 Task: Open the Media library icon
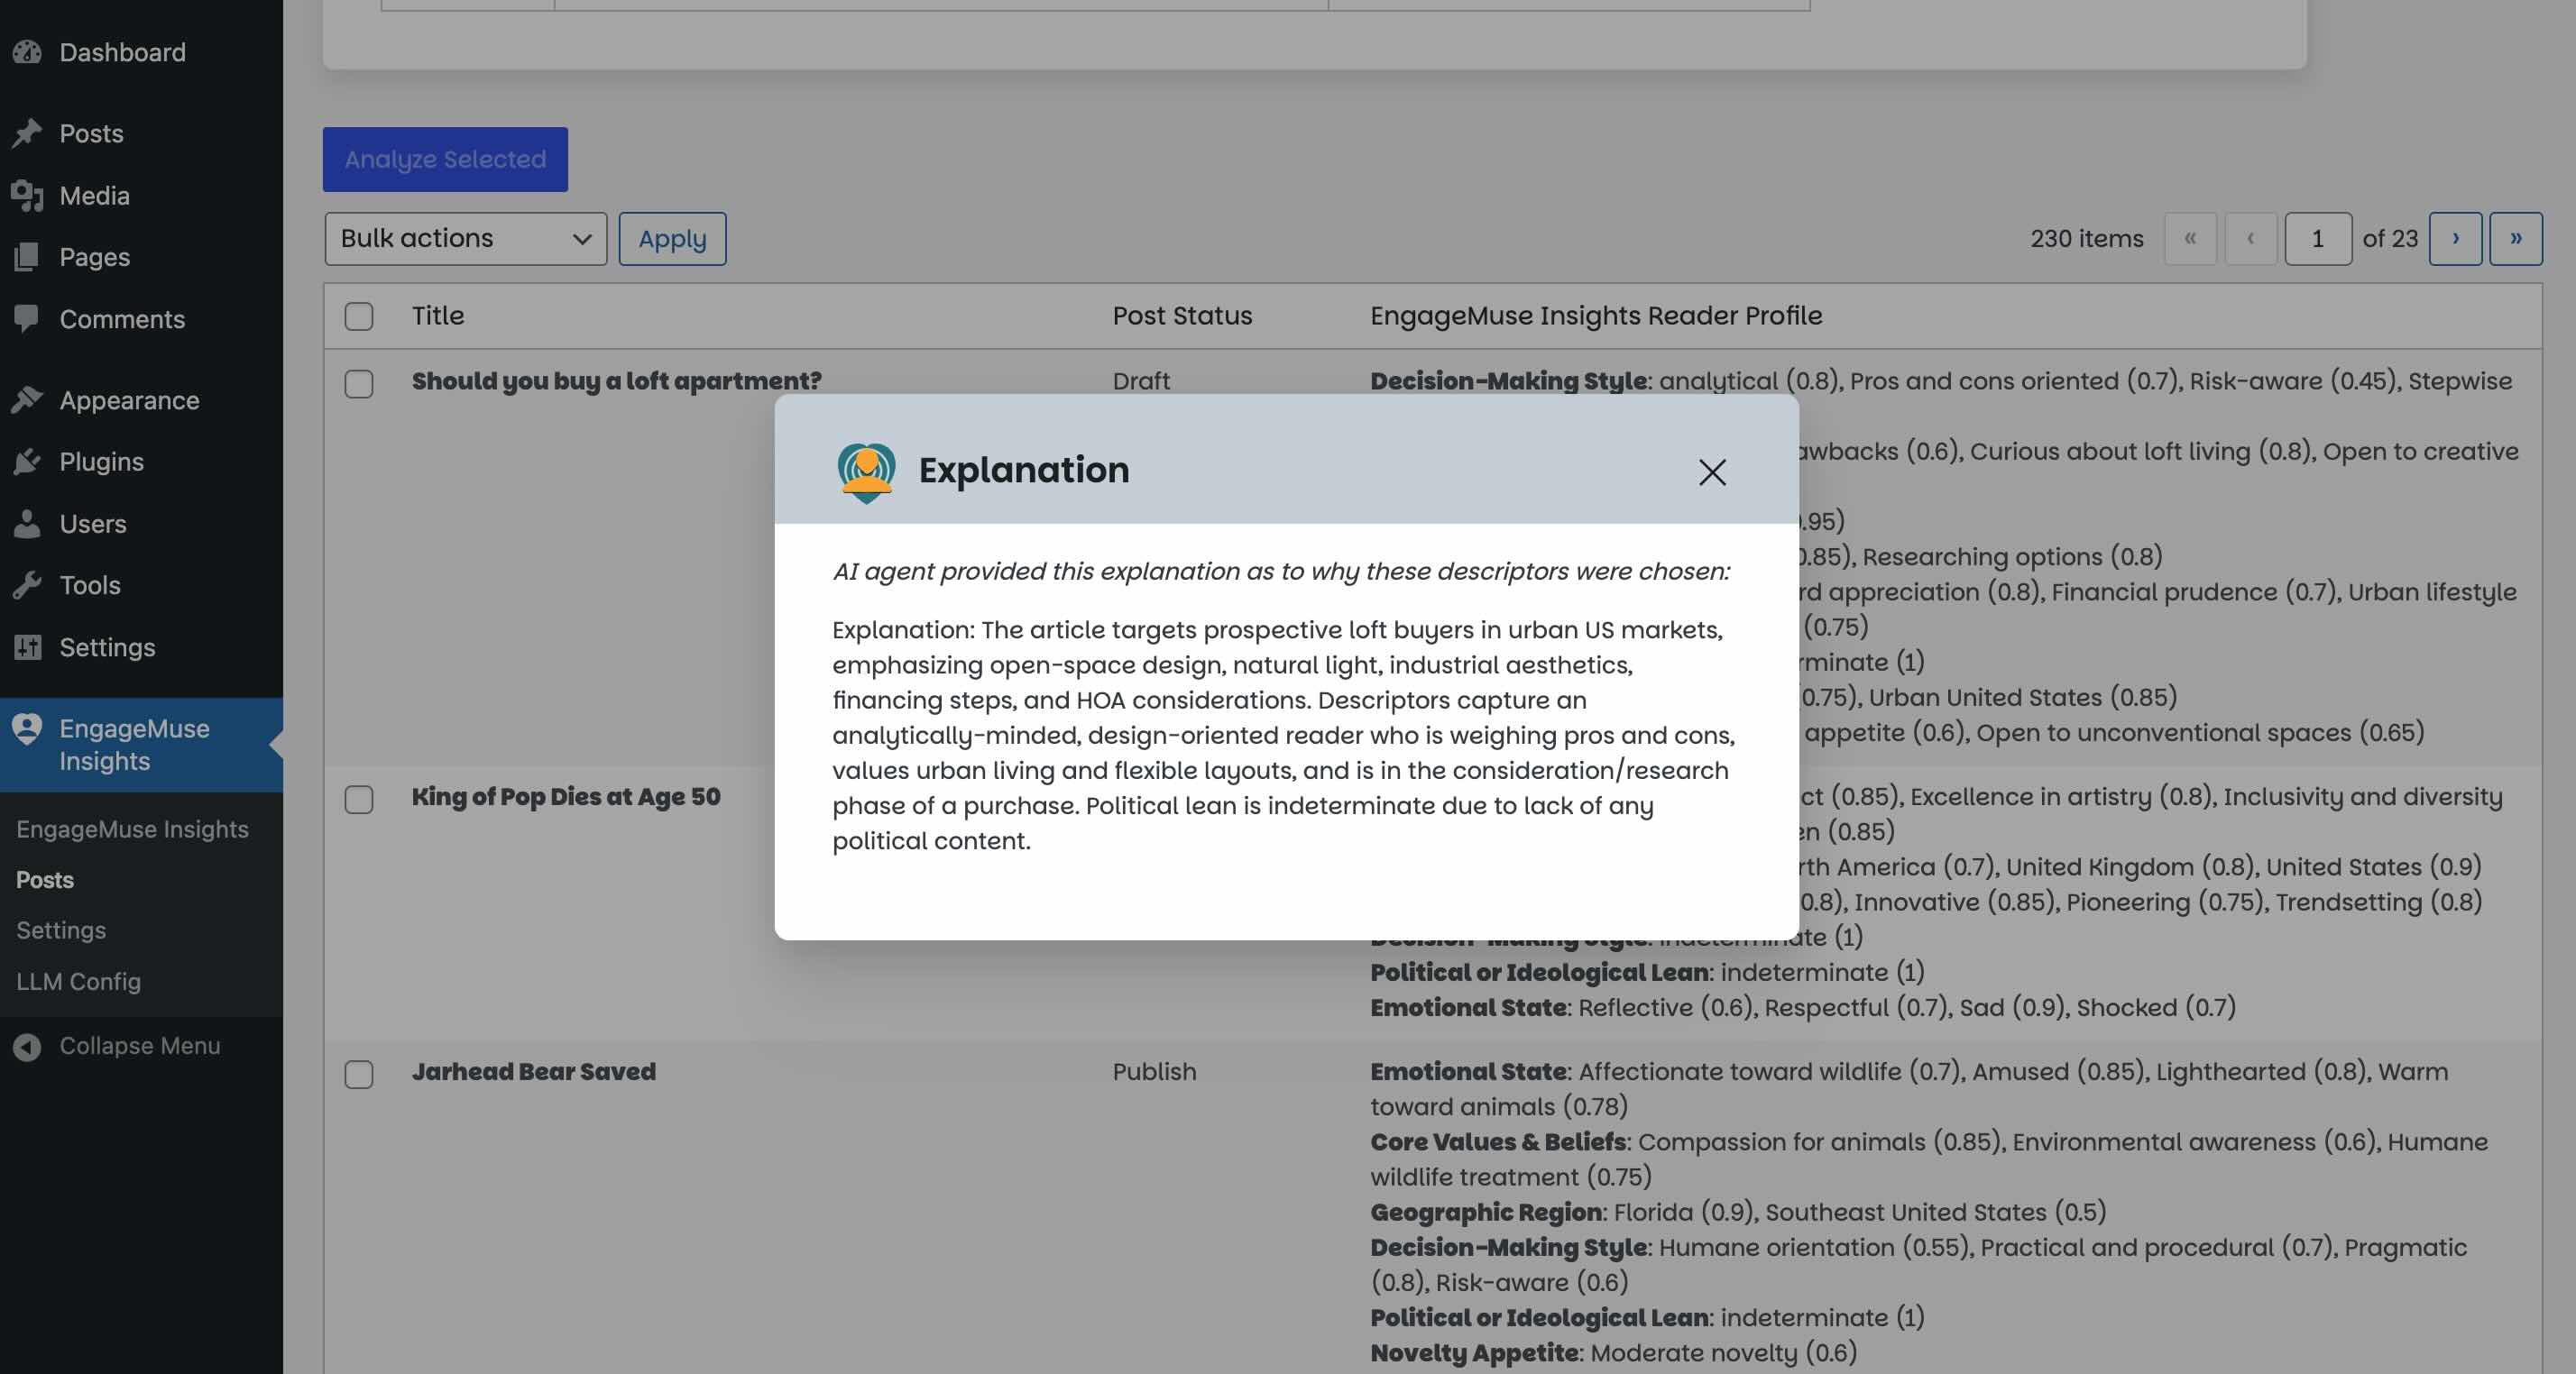click(x=28, y=196)
